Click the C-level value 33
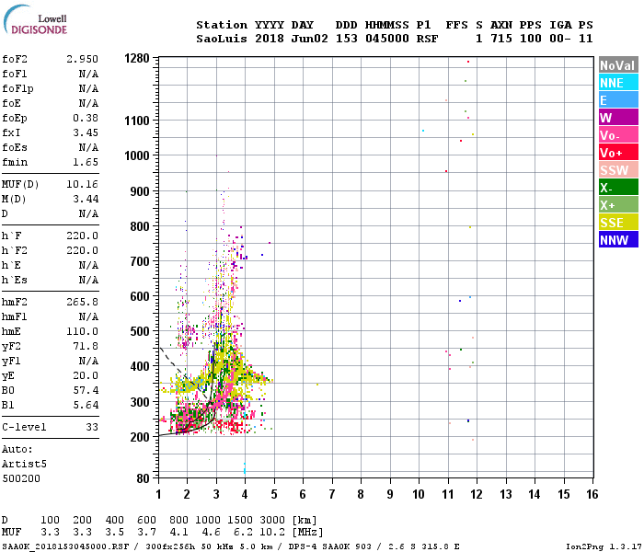The width and height of the screenshot is (644, 552). (92, 427)
